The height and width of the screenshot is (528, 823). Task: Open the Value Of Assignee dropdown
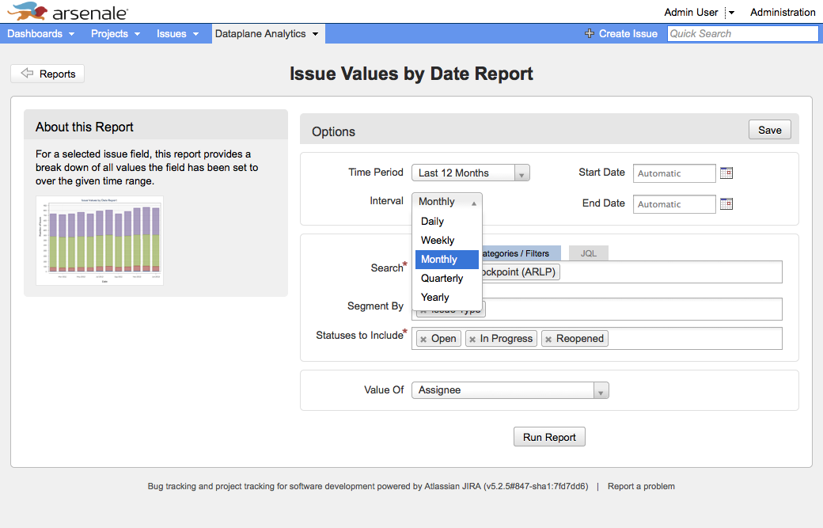click(510, 390)
